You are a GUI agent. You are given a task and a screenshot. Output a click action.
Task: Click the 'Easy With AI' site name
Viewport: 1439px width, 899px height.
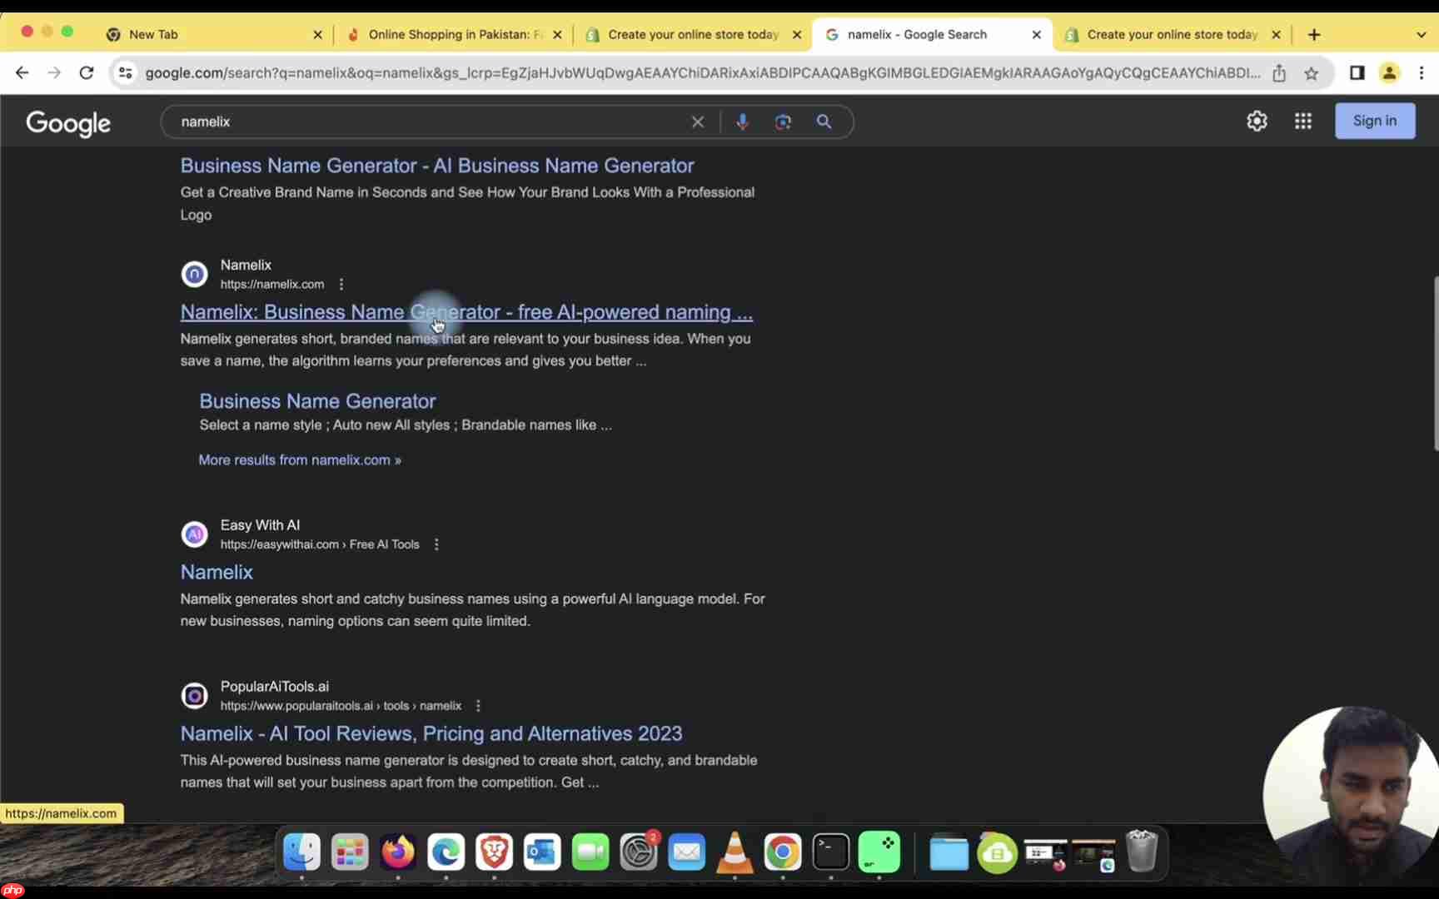pos(260,525)
